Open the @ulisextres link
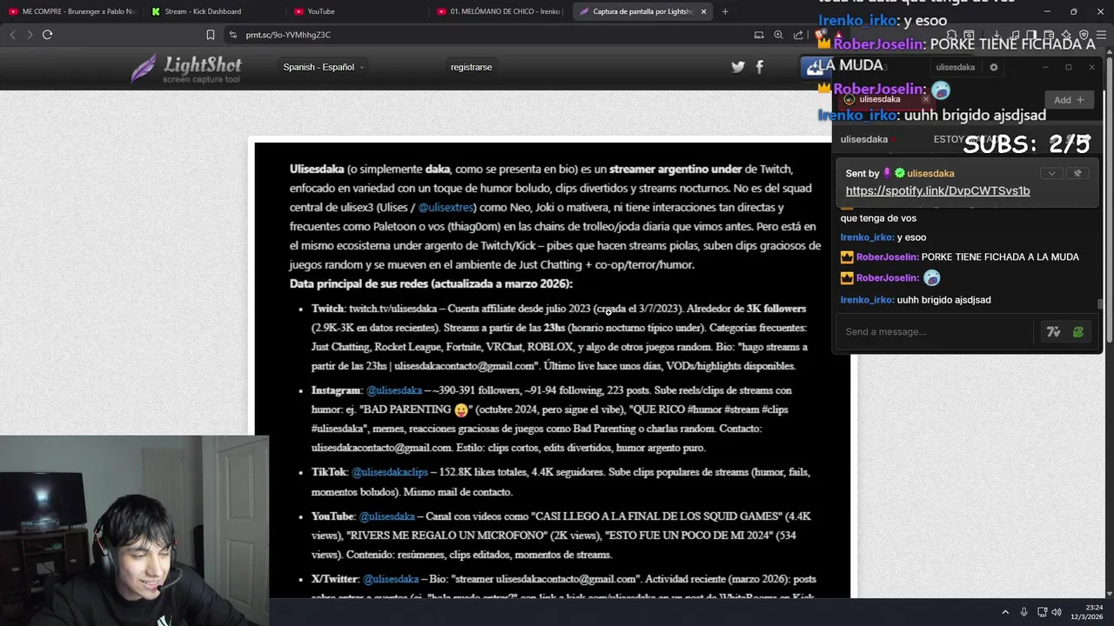This screenshot has width=1114, height=626. pos(446,208)
